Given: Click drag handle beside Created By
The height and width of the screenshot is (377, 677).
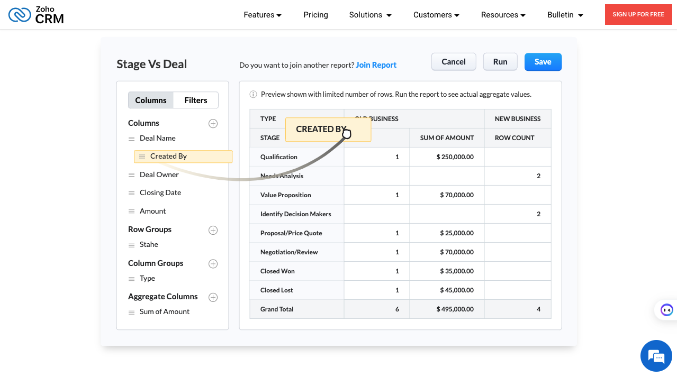Looking at the screenshot, I should [142, 157].
